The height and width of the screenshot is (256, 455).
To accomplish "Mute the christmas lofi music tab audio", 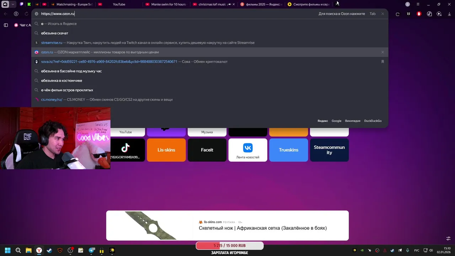I will click(x=229, y=4).
